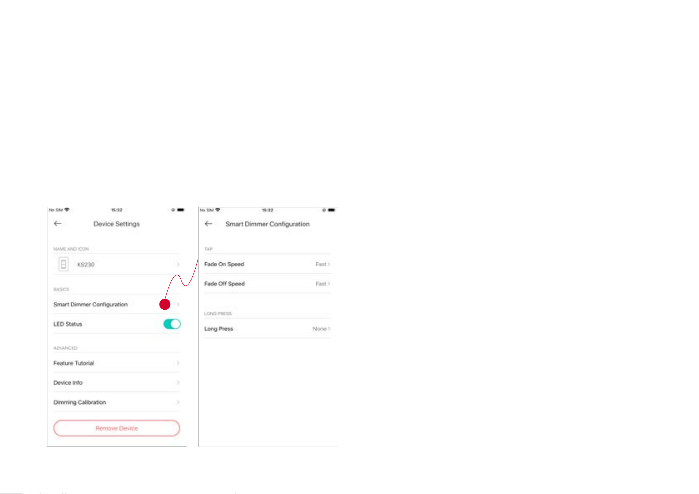Image resolution: width=699 pixels, height=494 pixels.
Task: Tap the WiFi icon in left phone status bar
Action: 67,210
